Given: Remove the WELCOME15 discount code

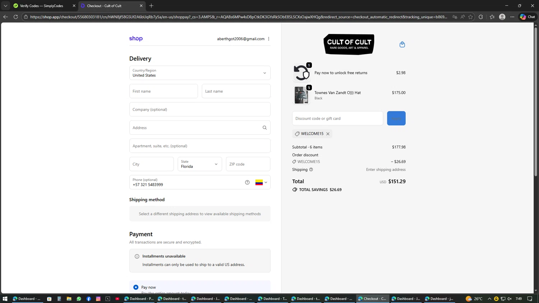Looking at the screenshot, I should pos(328,134).
